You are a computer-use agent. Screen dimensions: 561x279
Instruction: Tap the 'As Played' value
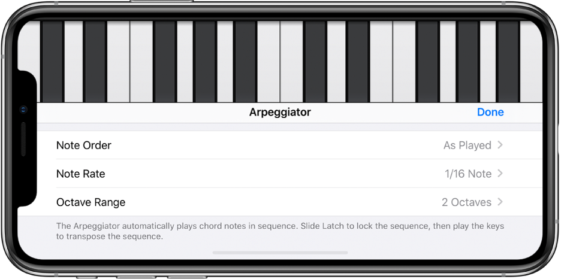click(467, 145)
